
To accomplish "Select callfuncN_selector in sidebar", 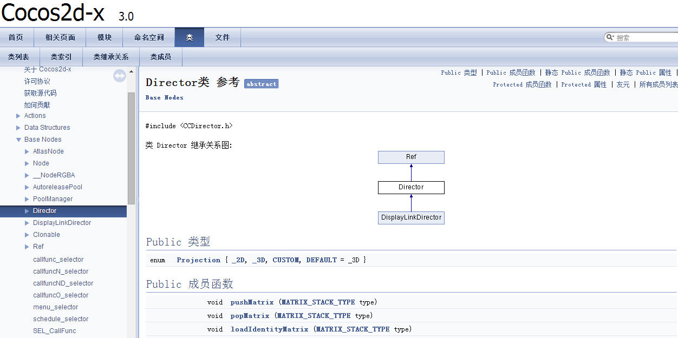I will [x=61, y=271].
